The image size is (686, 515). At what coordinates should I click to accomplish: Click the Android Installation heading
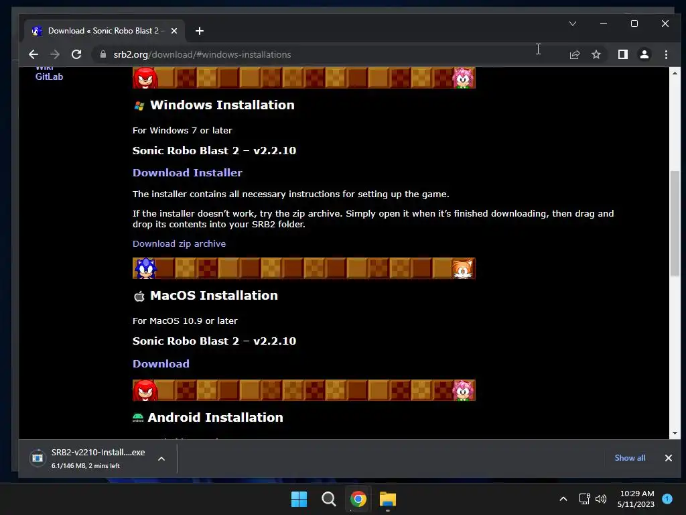click(215, 417)
